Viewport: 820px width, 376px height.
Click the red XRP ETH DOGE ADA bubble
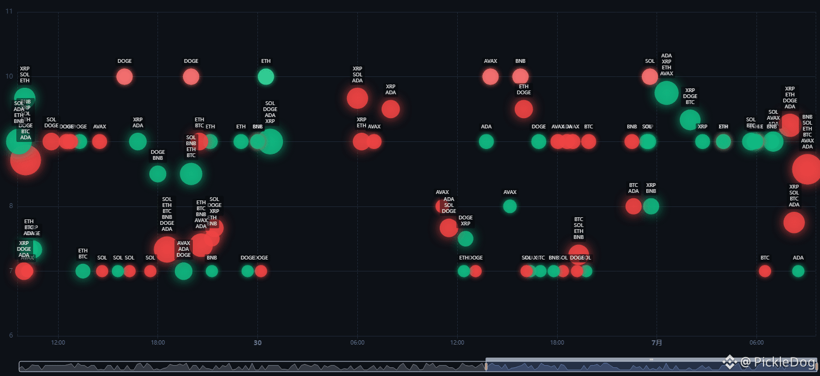[x=790, y=125]
